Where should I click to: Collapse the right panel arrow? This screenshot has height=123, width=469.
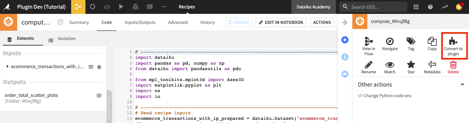345,22
